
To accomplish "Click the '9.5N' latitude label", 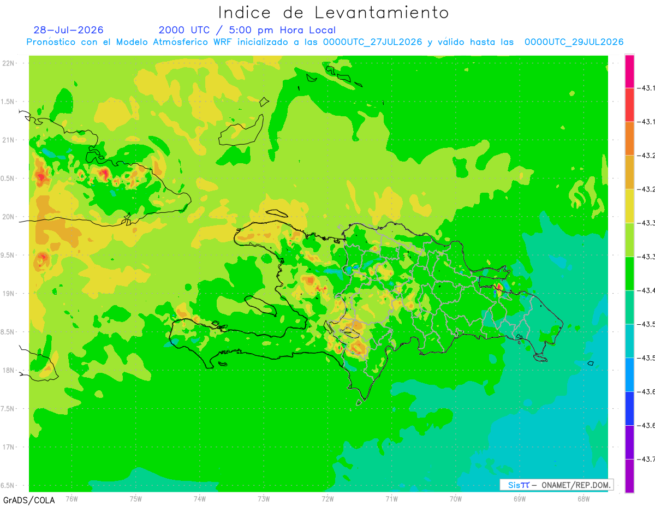I will tap(8, 255).
